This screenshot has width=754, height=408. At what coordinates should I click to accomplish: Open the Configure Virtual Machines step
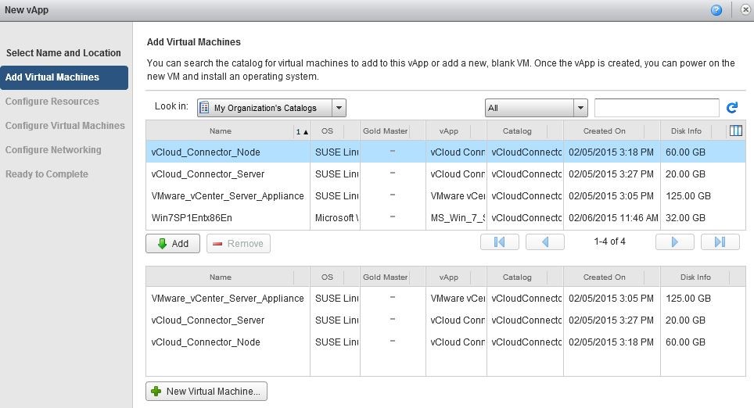tap(65, 125)
